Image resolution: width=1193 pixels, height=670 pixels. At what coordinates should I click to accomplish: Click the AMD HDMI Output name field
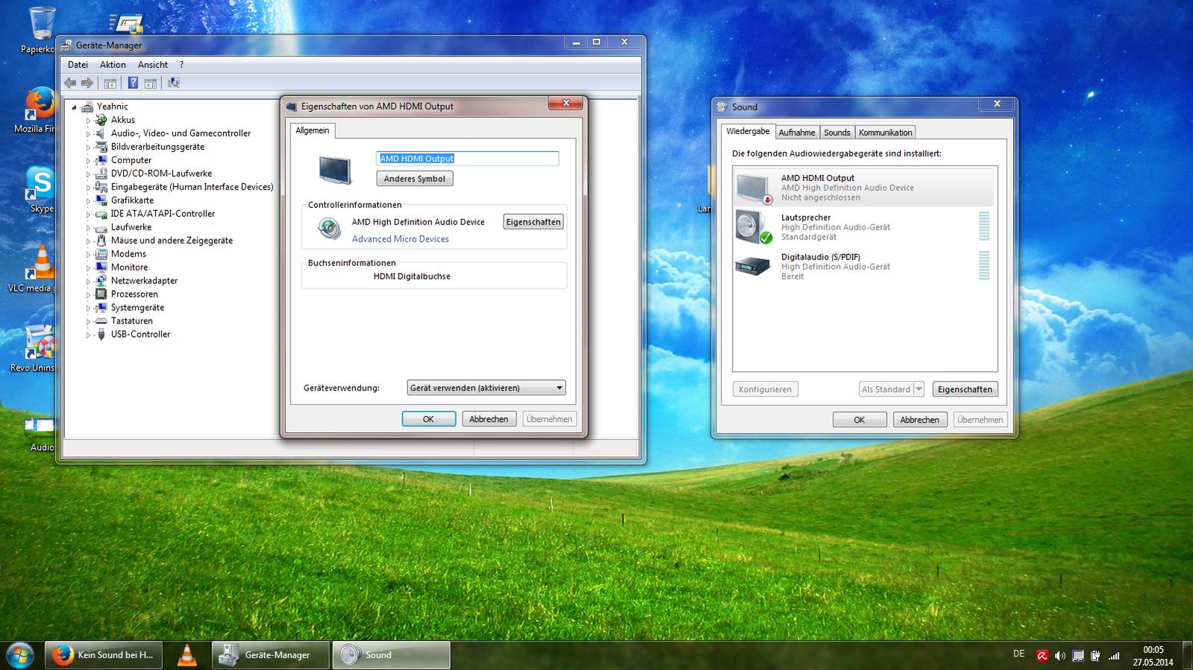[x=467, y=158]
